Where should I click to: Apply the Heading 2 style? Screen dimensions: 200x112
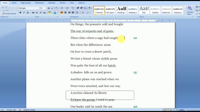coord(132,10)
